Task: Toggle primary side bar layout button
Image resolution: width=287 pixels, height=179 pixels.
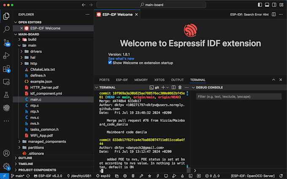Action: tap(260, 5)
